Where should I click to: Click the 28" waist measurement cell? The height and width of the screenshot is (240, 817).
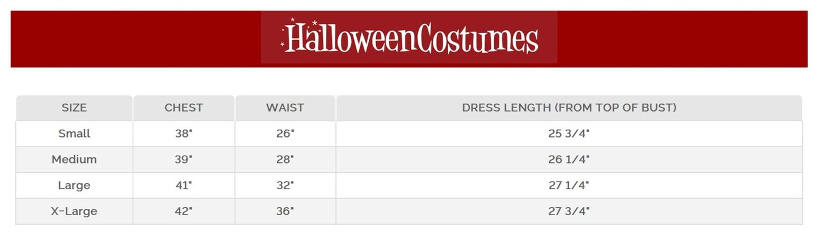[285, 160]
